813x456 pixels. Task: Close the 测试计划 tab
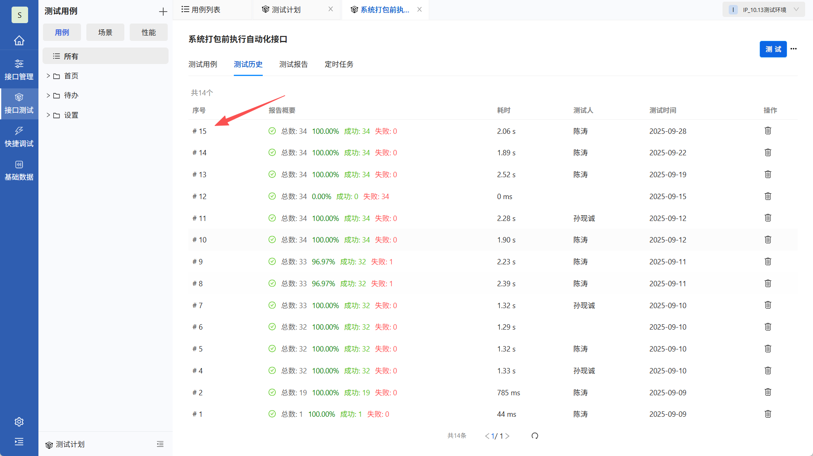tap(330, 9)
